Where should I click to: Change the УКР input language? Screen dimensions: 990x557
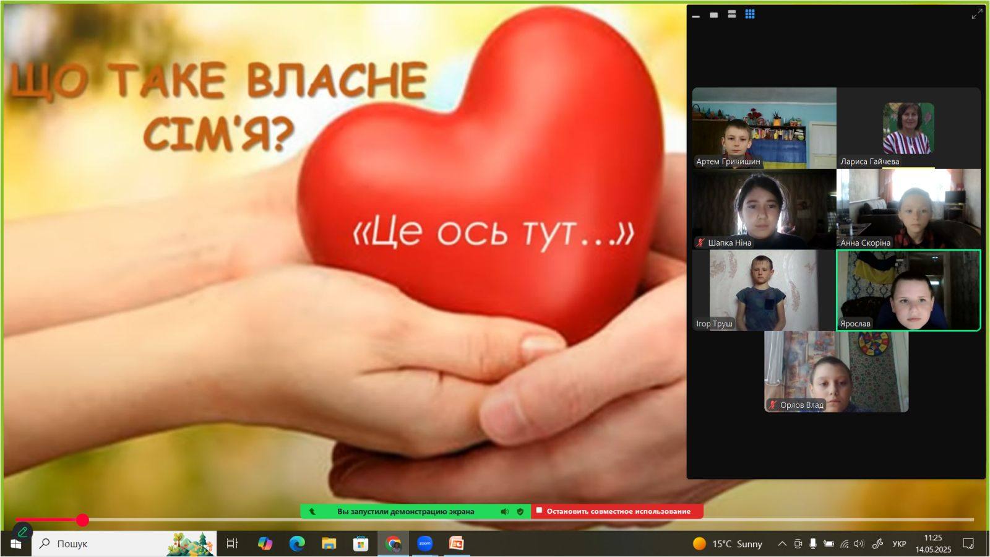899,544
